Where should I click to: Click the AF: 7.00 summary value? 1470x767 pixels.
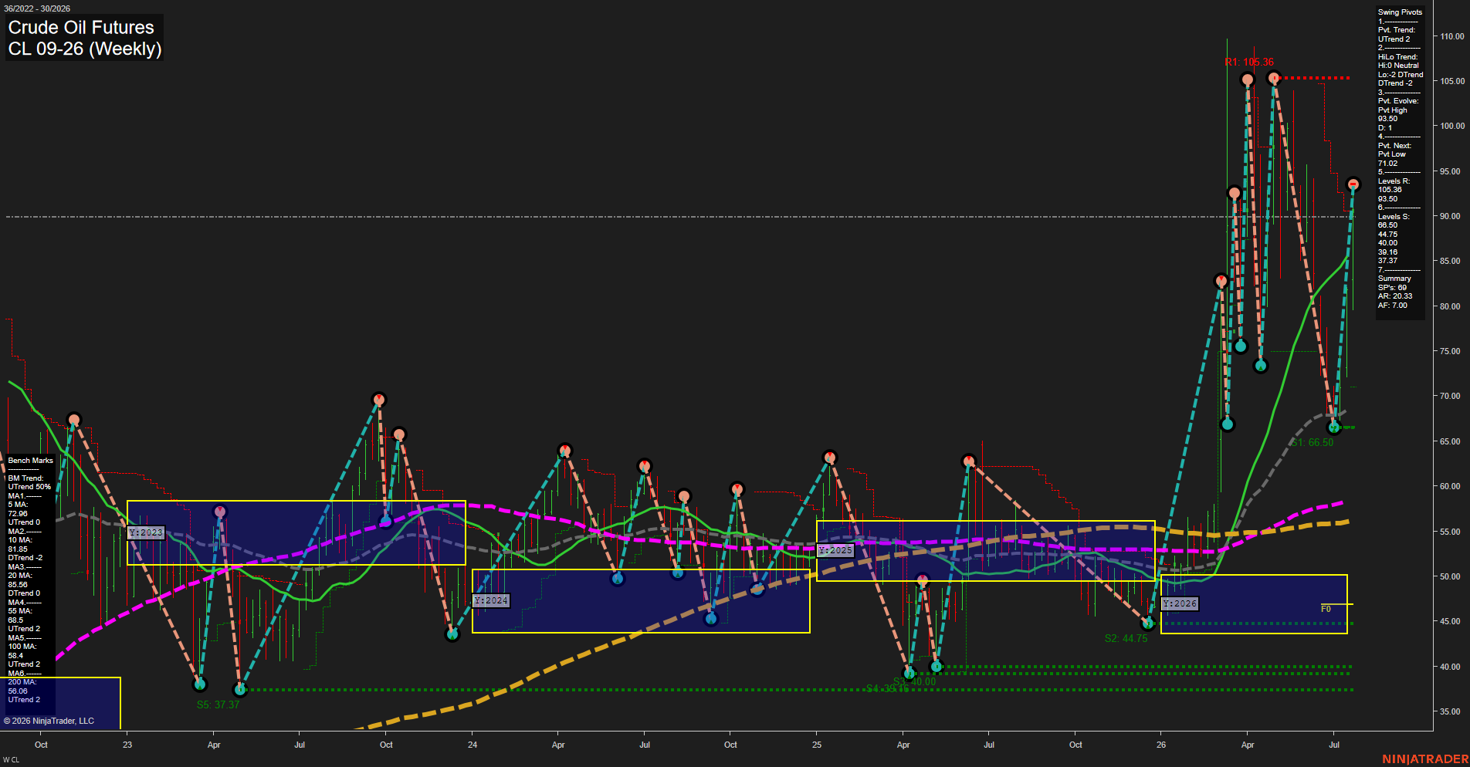[x=1393, y=306]
